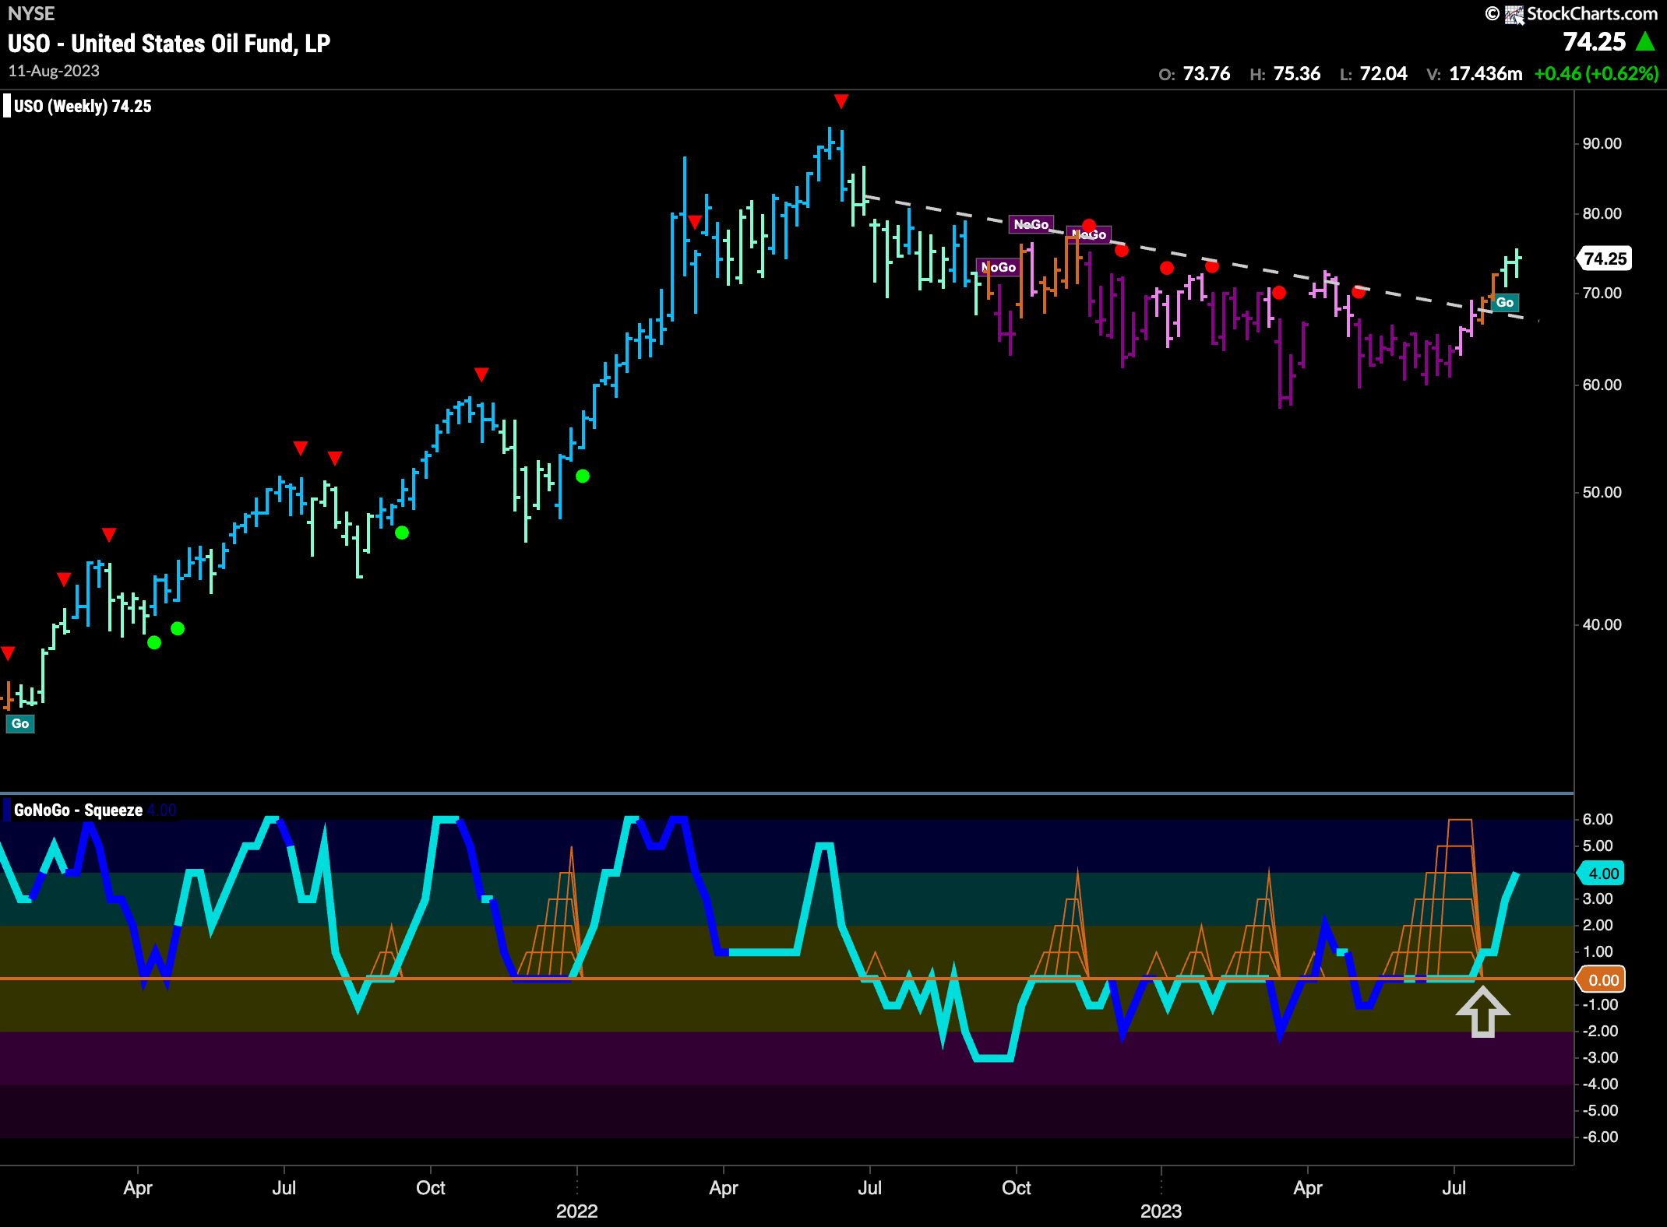Click the red dot overlapping a NoGo label

1089,226
